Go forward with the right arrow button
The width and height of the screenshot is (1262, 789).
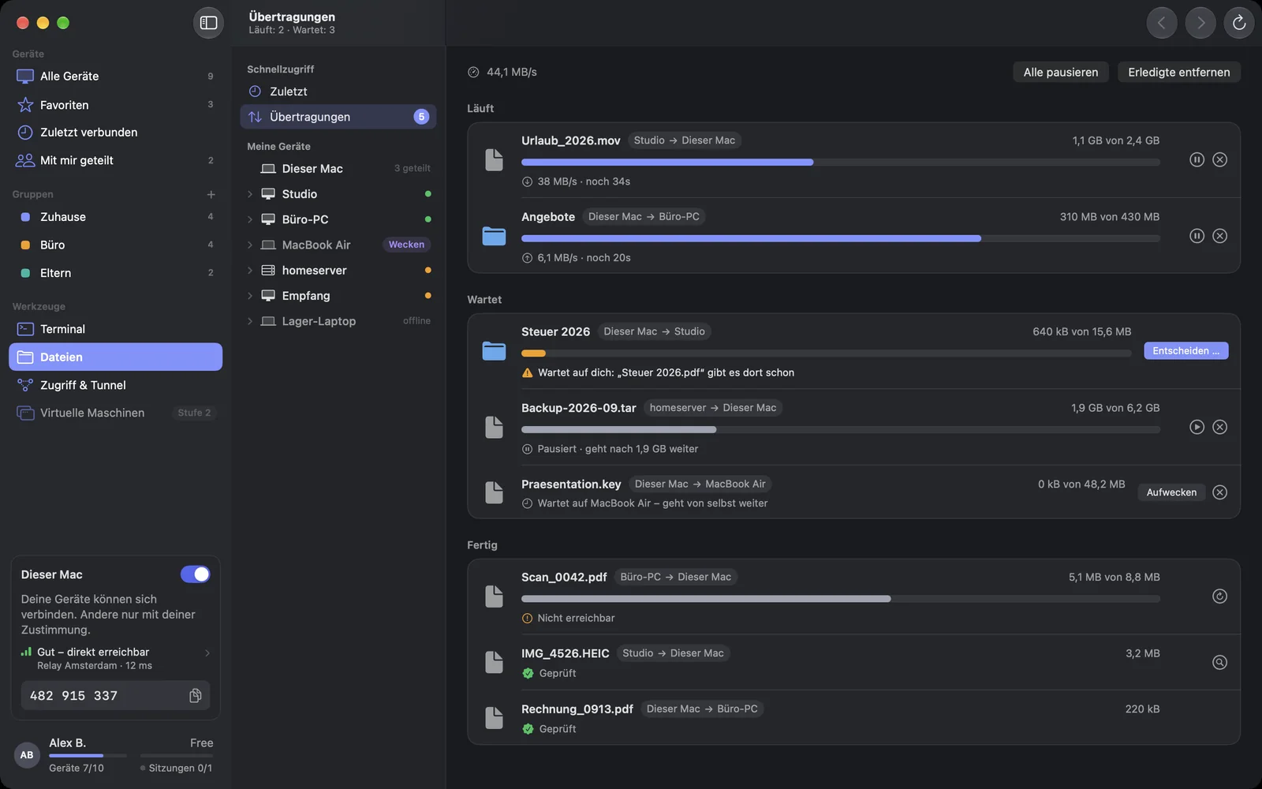pyautogui.click(x=1200, y=23)
